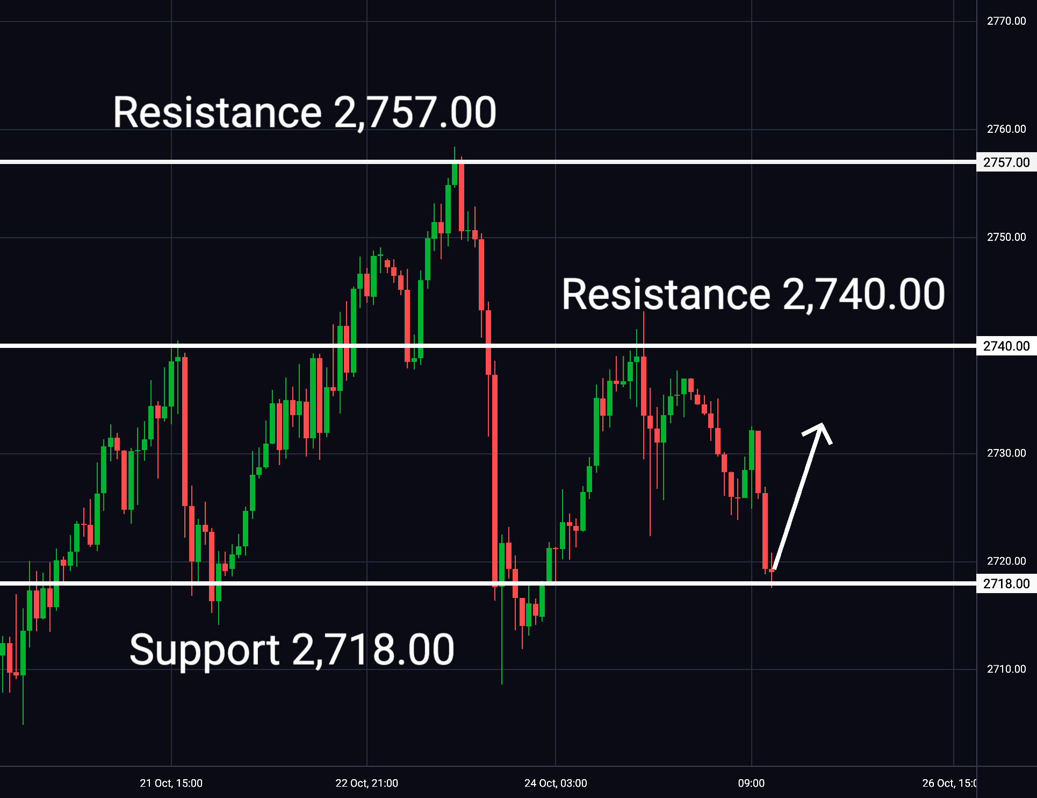This screenshot has width=1037, height=798.
Task: Click the 09:00 time axis label
Action: (751, 783)
